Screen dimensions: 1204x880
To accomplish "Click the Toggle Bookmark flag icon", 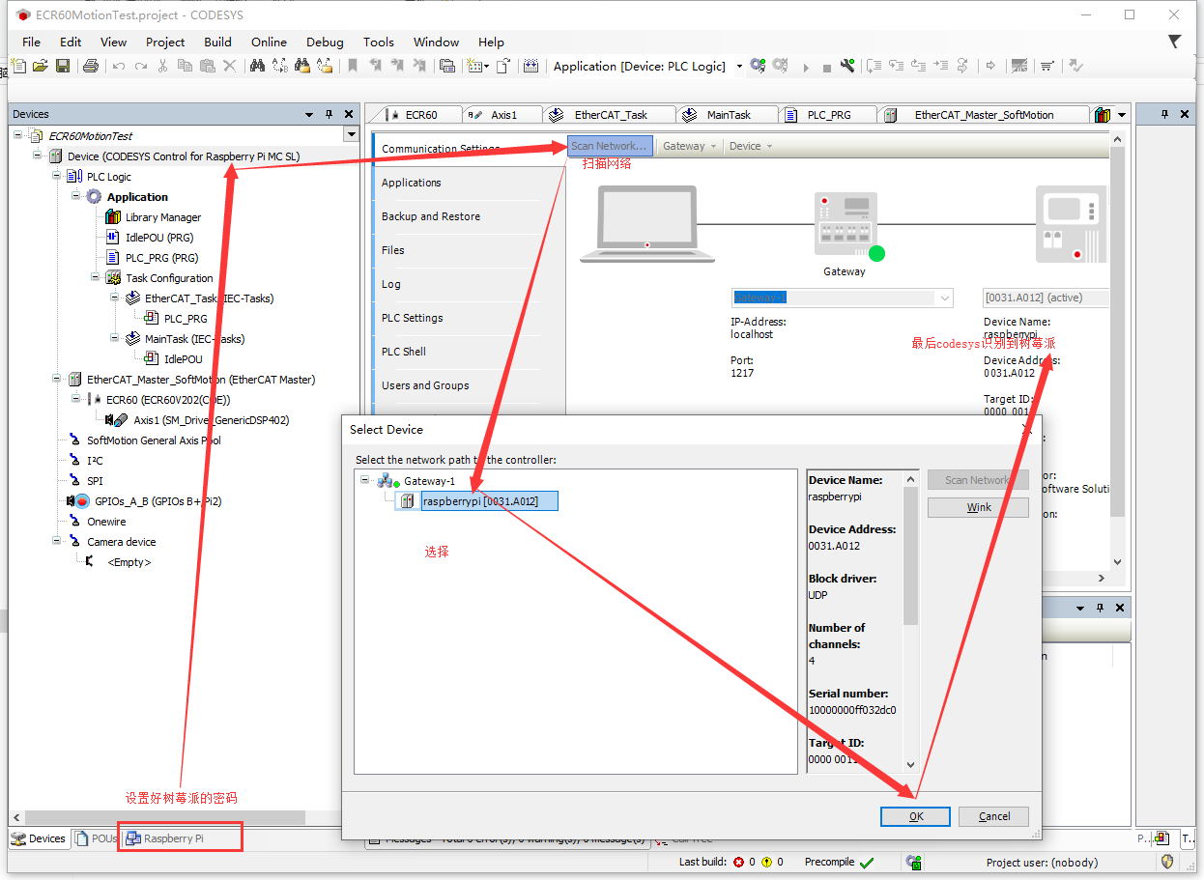I will 353,66.
